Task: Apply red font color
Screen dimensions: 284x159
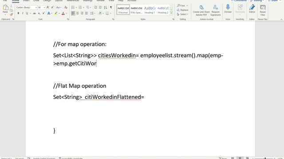Action: point(63,13)
